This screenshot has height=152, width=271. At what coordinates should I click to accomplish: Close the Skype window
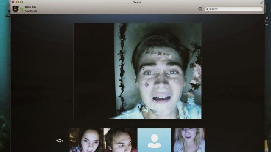coord(13,2)
